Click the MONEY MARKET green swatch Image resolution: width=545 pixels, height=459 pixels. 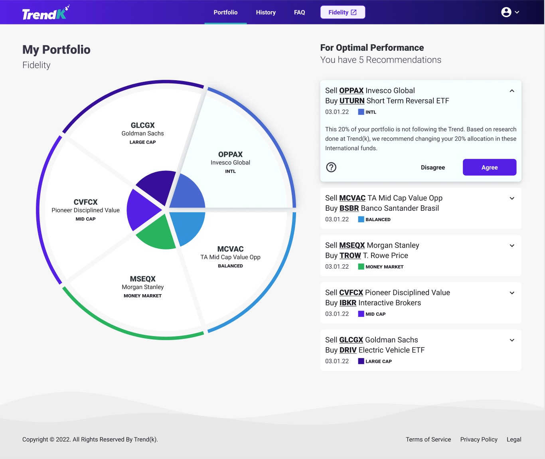pyautogui.click(x=361, y=267)
